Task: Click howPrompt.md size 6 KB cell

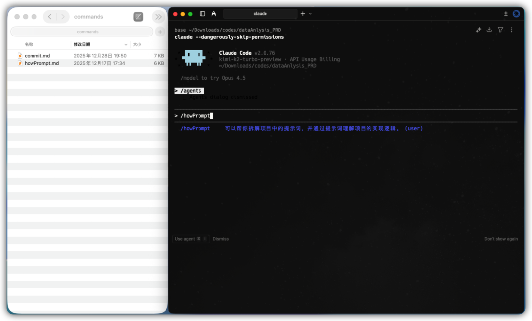Action: tap(159, 63)
